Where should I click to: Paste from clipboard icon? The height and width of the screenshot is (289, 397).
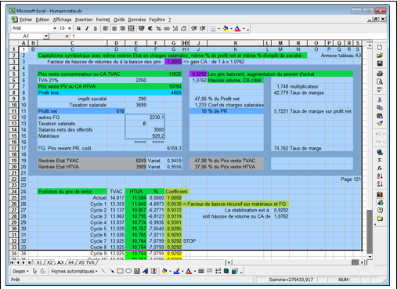pyautogui.click(x=380, y=116)
